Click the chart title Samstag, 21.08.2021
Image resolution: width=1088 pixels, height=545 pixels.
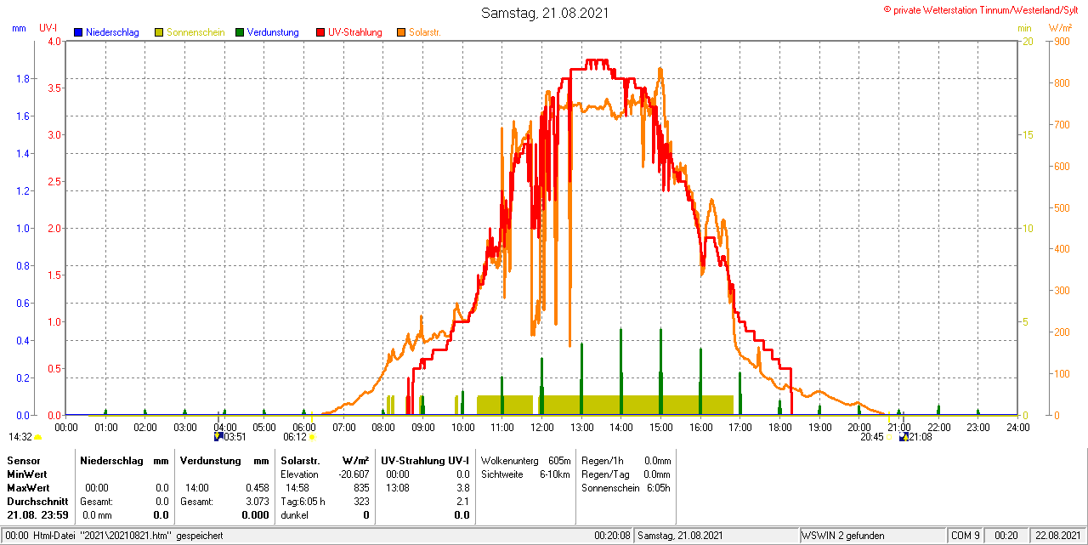click(x=545, y=13)
